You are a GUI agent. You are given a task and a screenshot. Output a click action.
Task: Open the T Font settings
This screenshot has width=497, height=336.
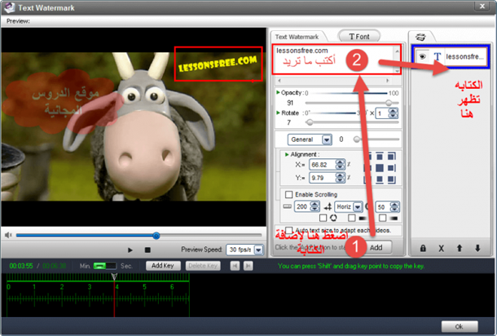tap(359, 37)
